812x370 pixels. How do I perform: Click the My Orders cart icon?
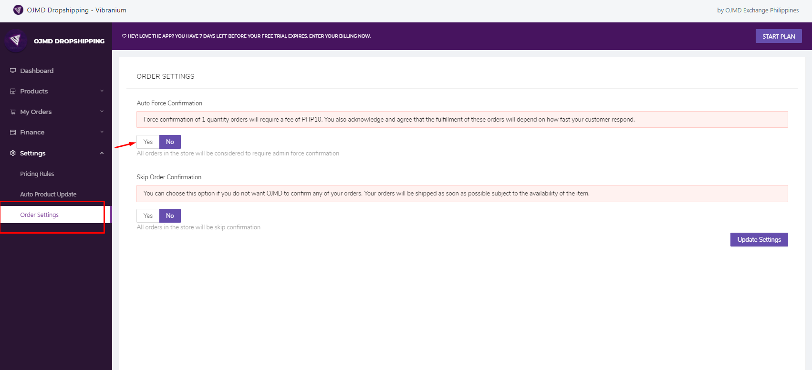(13, 112)
